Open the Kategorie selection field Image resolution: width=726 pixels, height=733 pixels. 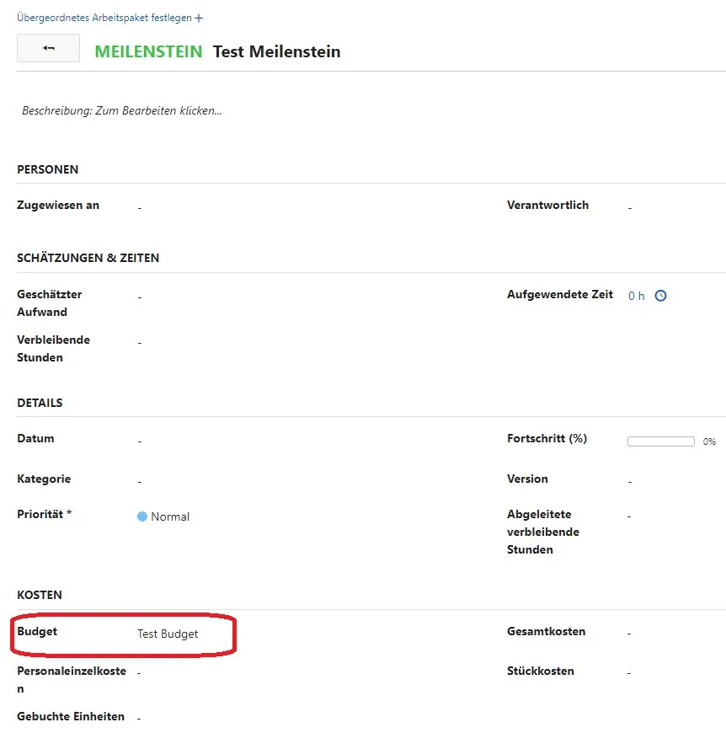pos(139,480)
